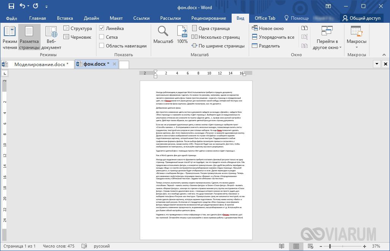Redo the last action
Image resolution: width=390 pixels, height=251 pixels.
coord(36,6)
